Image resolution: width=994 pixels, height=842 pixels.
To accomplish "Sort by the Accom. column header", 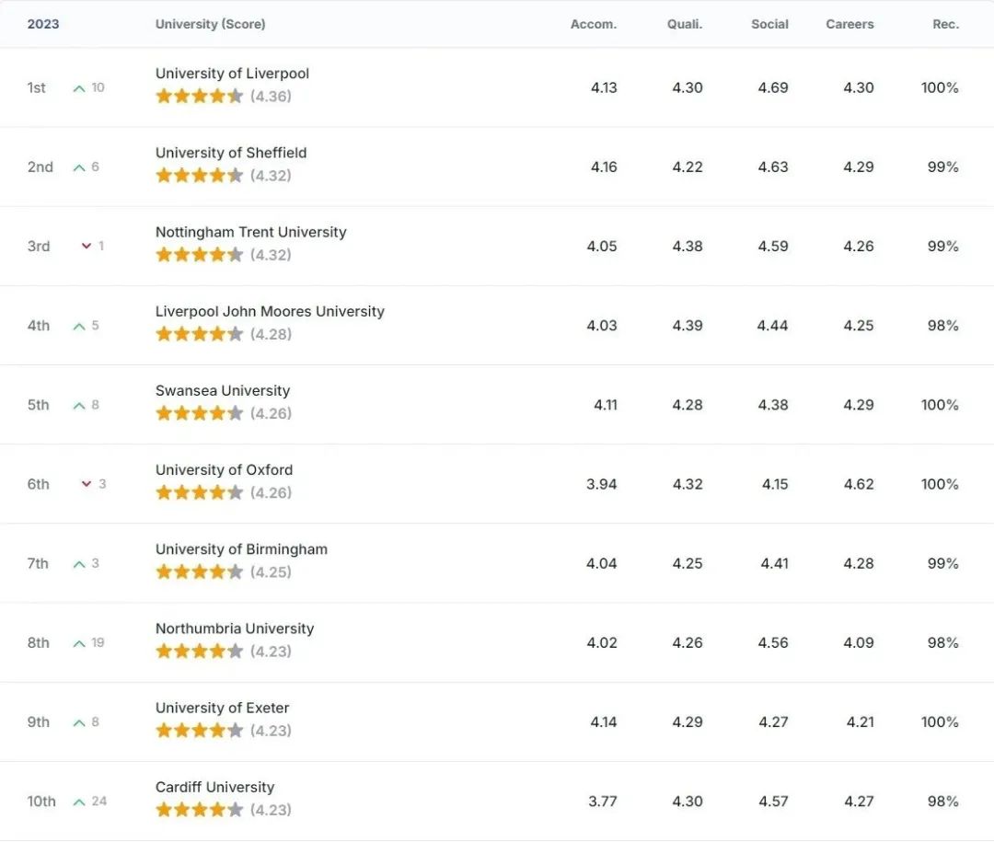I will [x=594, y=24].
